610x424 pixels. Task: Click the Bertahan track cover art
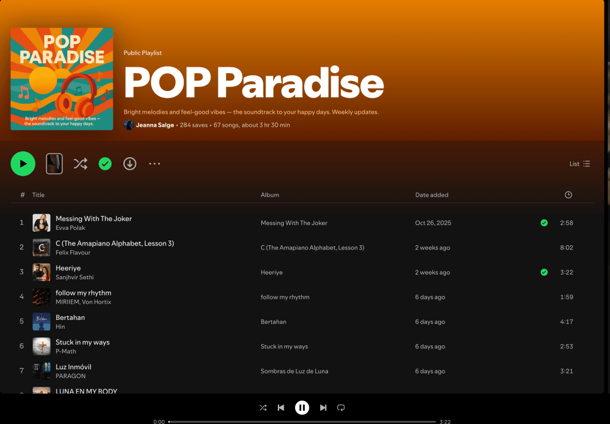[41, 322]
